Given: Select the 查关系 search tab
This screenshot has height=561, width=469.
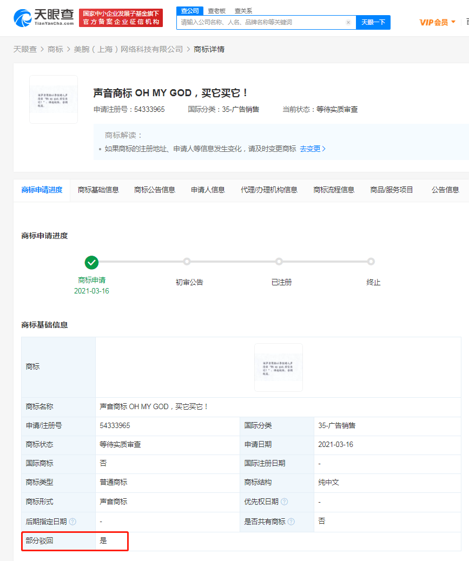Looking at the screenshot, I should pos(243,10).
